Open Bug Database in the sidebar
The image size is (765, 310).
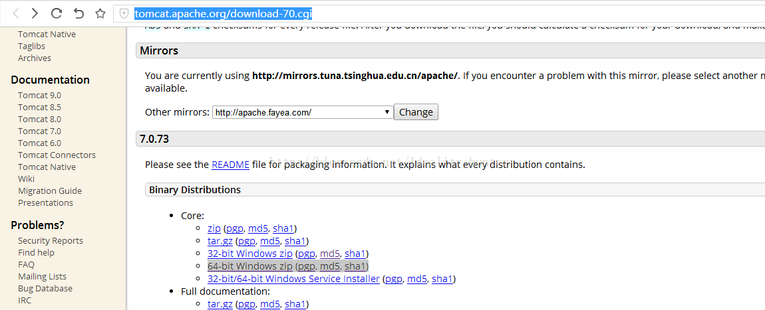(45, 288)
